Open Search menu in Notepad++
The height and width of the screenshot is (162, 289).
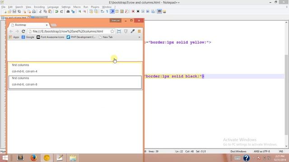click(x=19, y=7)
